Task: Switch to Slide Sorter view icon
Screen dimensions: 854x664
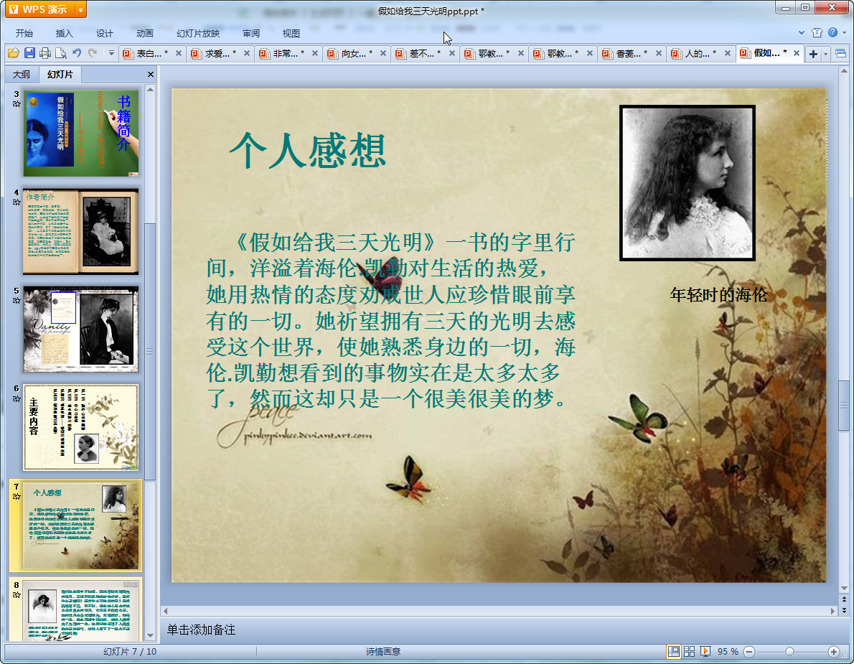Action: [x=690, y=652]
